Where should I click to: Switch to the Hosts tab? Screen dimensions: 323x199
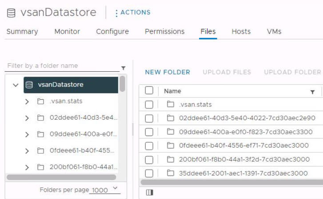coord(241,31)
